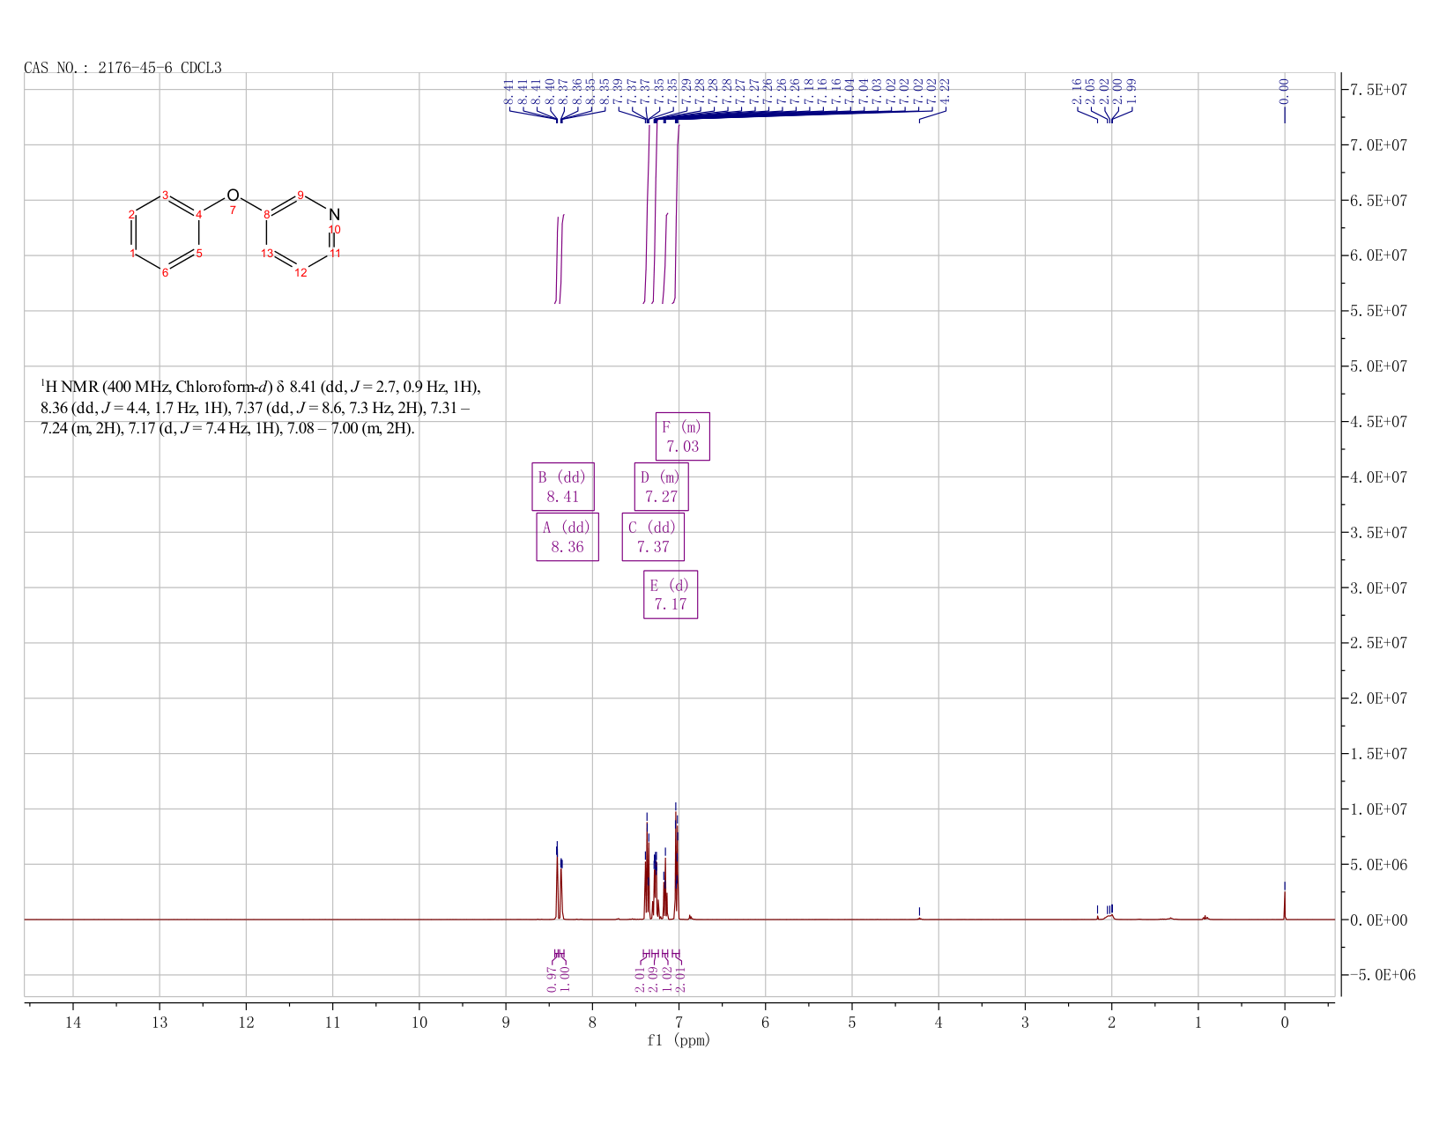Select multiplet box A (dd) 8.36

(568, 537)
